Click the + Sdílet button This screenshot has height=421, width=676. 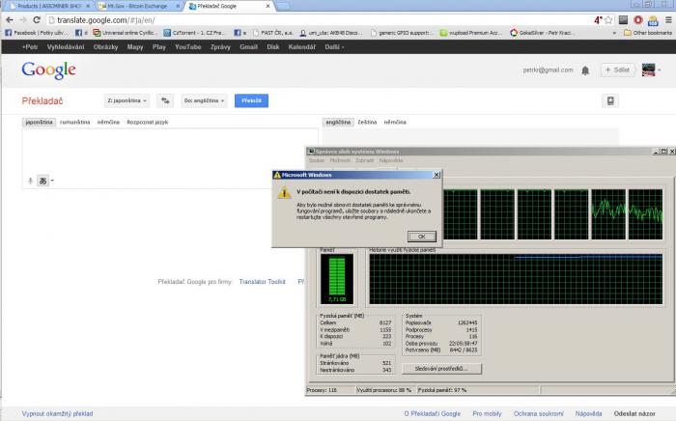click(617, 70)
